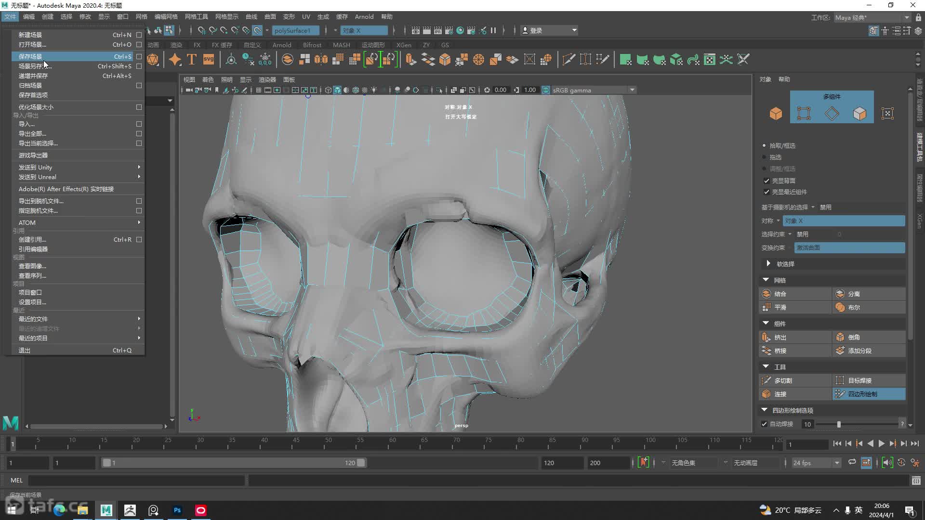The width and height of the screenshot is (925, 520).
Task: Click the playback range slider bar
Action: coord(234,463)
